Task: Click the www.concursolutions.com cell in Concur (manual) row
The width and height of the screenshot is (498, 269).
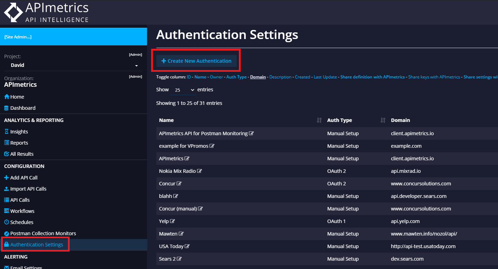Action: coord(421,209)
